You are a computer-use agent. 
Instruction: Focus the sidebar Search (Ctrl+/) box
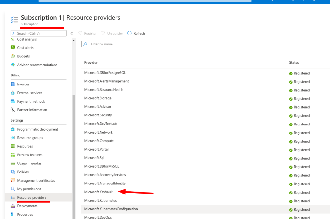pyautogui.click(x=39, y=33)
